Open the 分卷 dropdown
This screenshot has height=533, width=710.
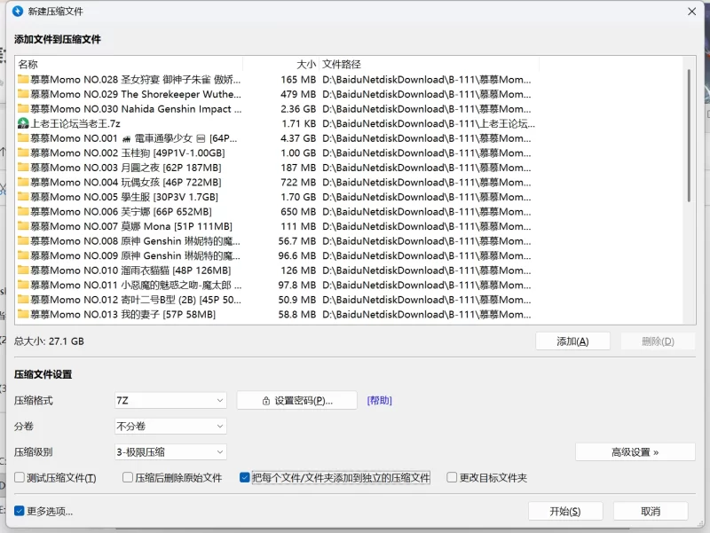coord(170,427)
